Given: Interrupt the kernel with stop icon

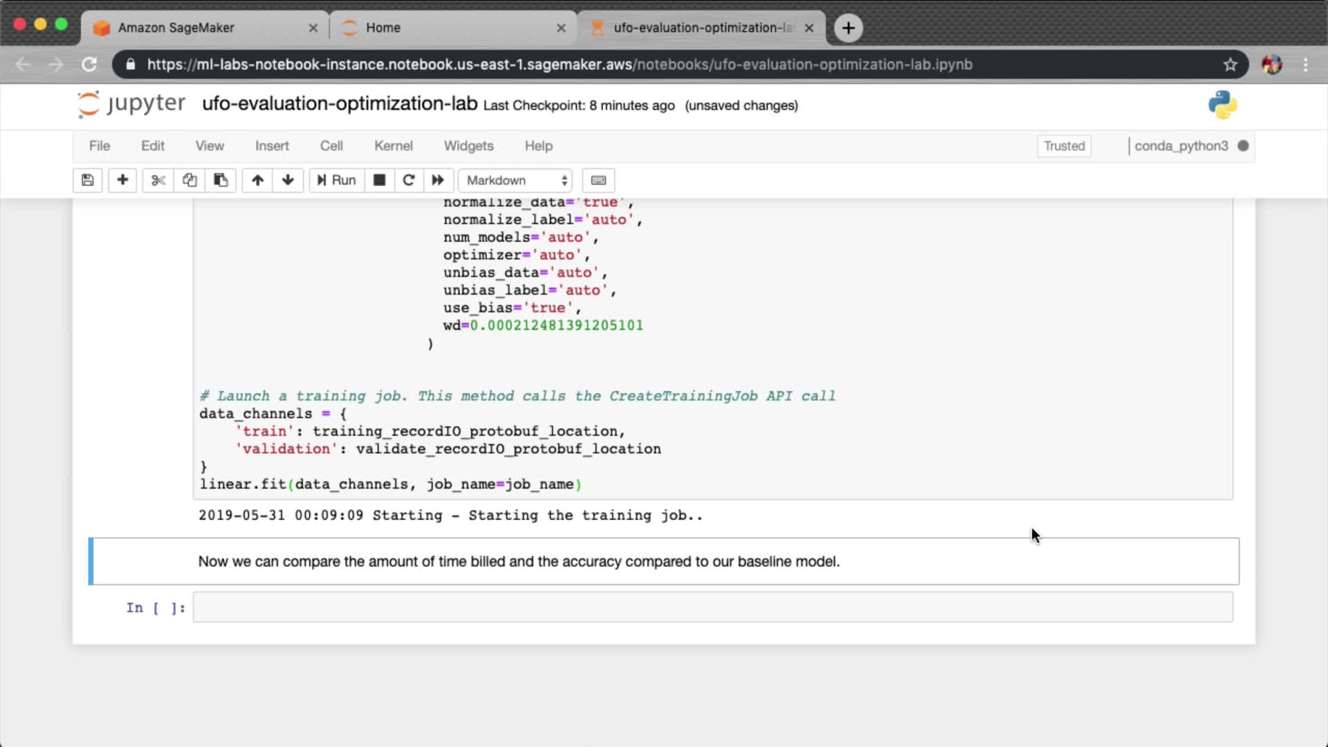Looking at the screenshot, I should [379, 181].
